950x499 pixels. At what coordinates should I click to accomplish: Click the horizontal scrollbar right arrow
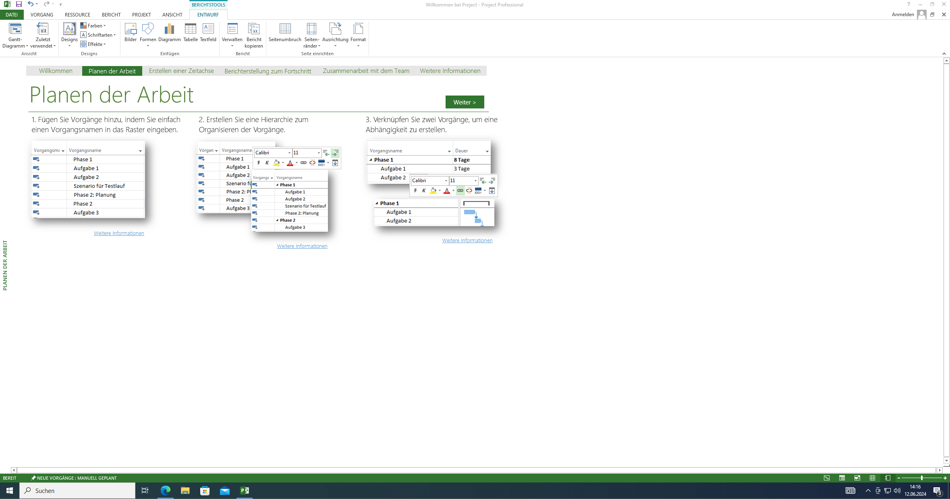click(940, 470)
